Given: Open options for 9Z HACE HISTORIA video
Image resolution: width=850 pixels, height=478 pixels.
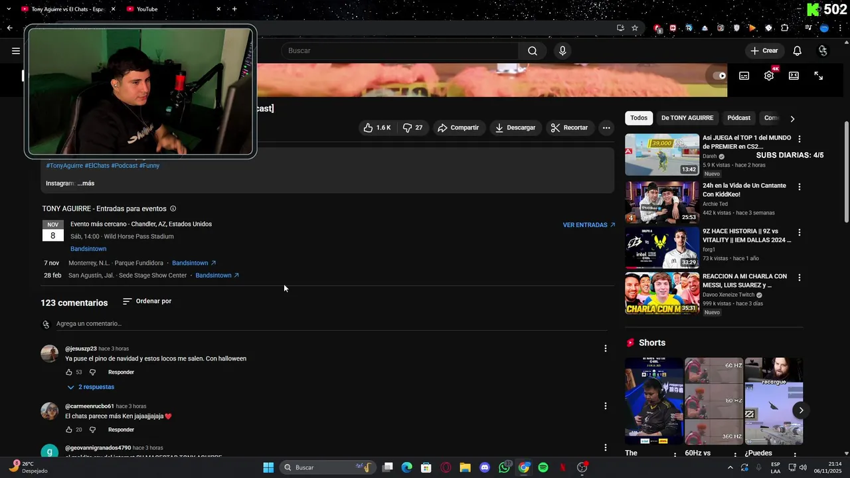Looking at the screenshot, I should pyautogui.click(x=800, y=232).
